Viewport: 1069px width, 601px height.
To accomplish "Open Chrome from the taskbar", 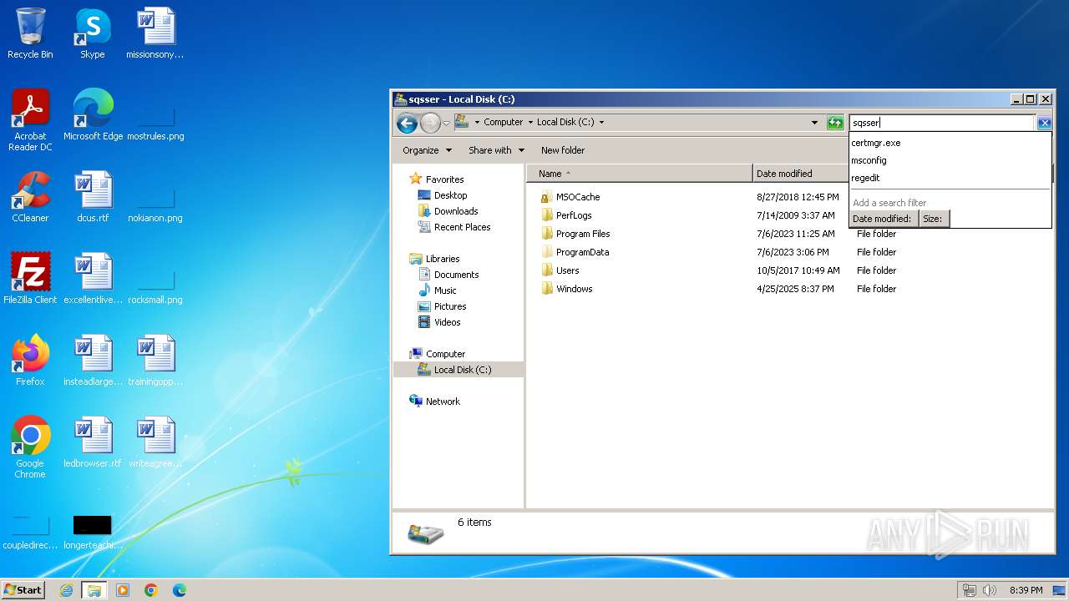I will tap(151, 590).
